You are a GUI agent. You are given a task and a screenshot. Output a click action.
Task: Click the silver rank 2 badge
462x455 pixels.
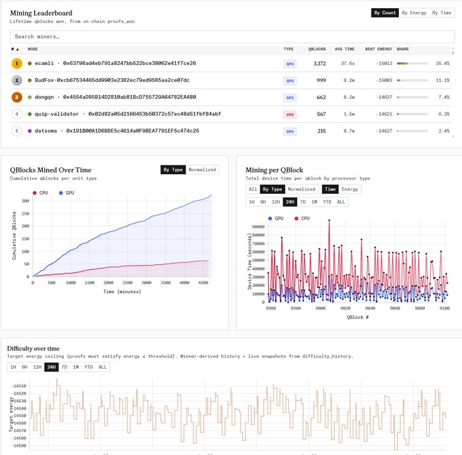(x=17, y=80)
